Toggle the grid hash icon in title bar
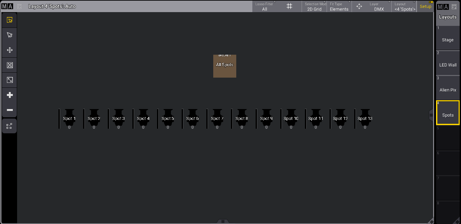Image resolution: width=461 pixels, height=224 pixels. click(x=289, y=6)
